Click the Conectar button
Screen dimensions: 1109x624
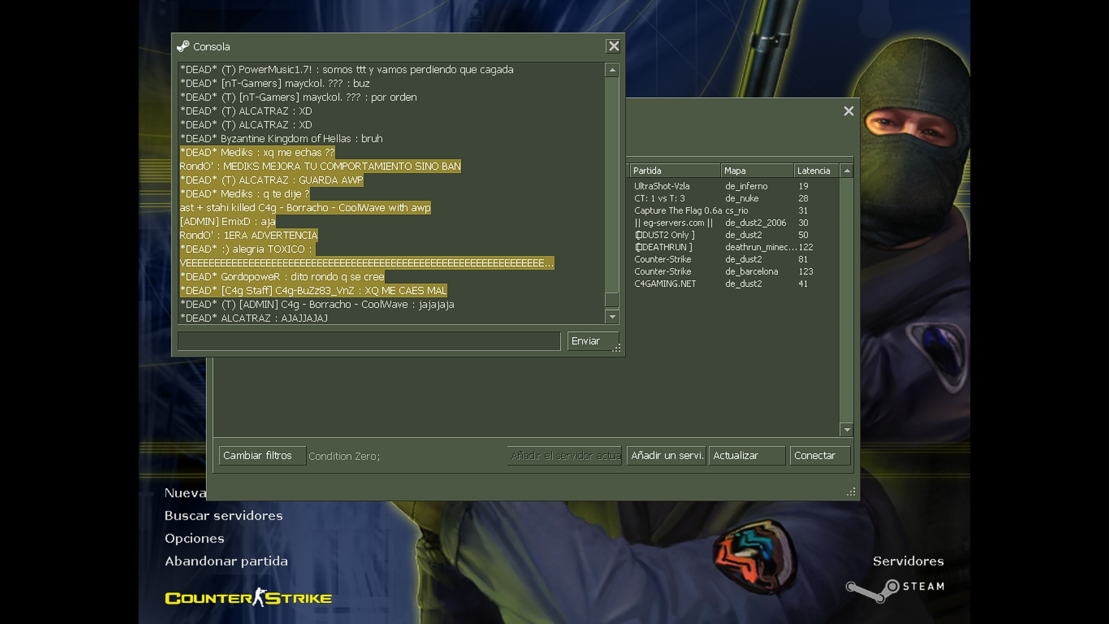point(820,456)
